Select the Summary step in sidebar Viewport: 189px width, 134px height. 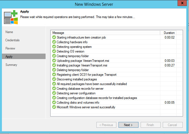[11, 65]
